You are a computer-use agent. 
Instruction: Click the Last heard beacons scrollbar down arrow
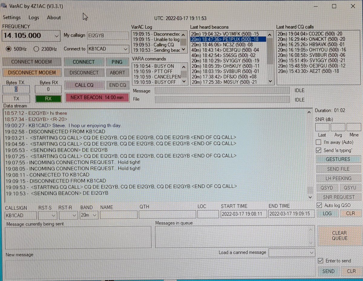(270, 82)
